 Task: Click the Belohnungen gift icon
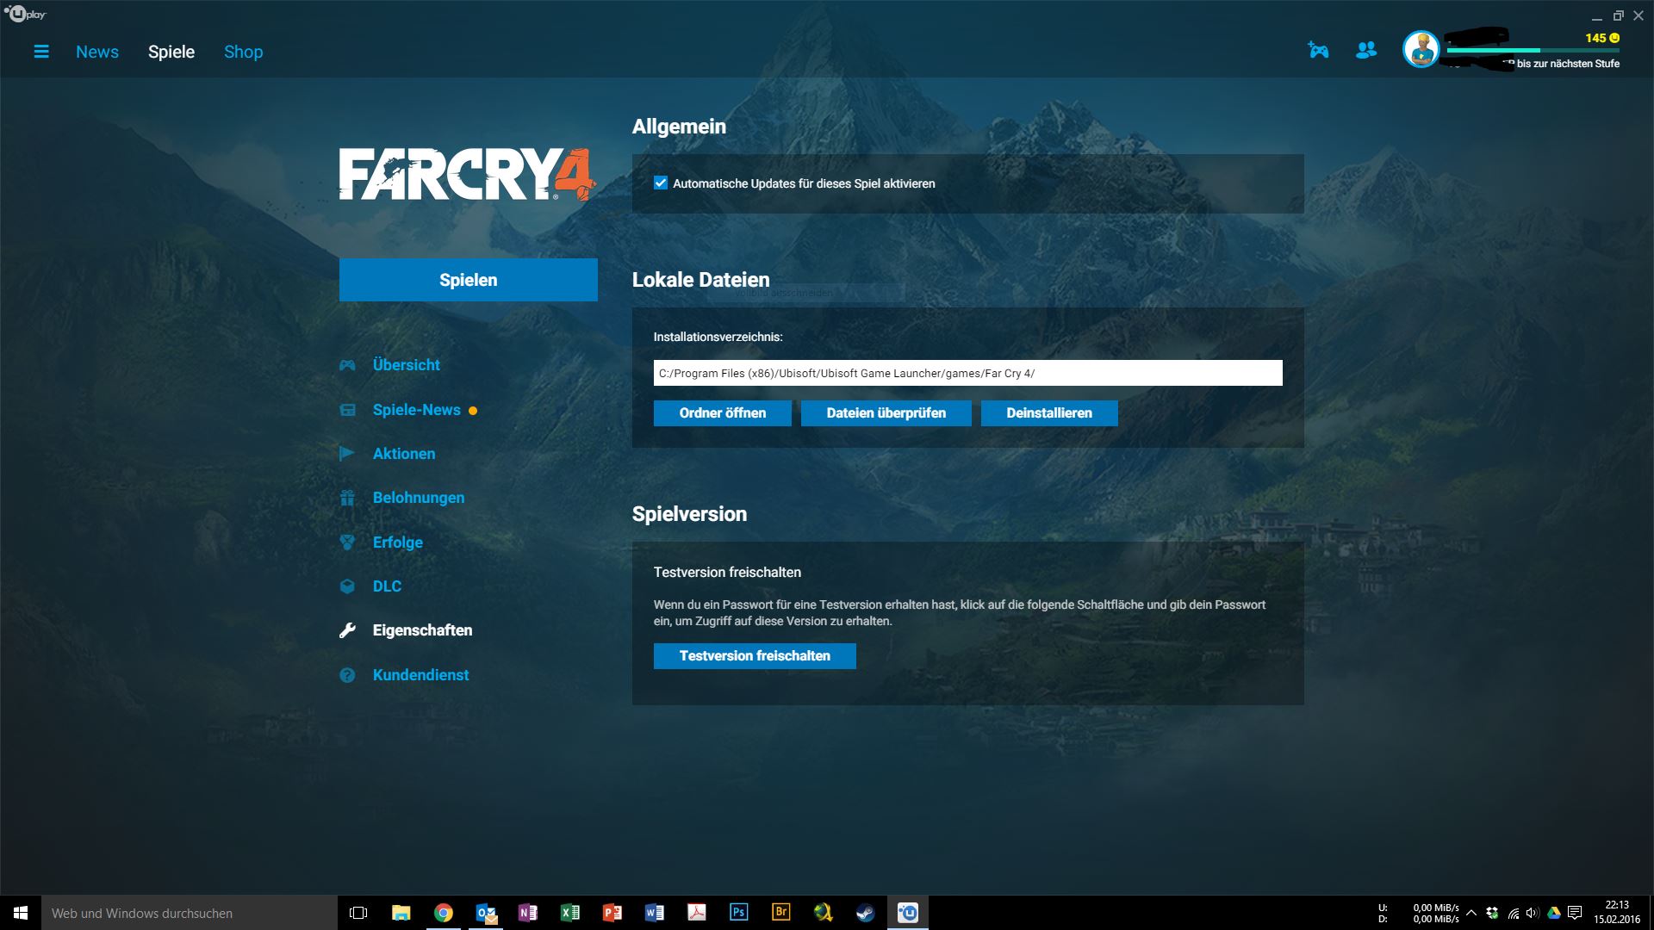(x=347, y=498)
